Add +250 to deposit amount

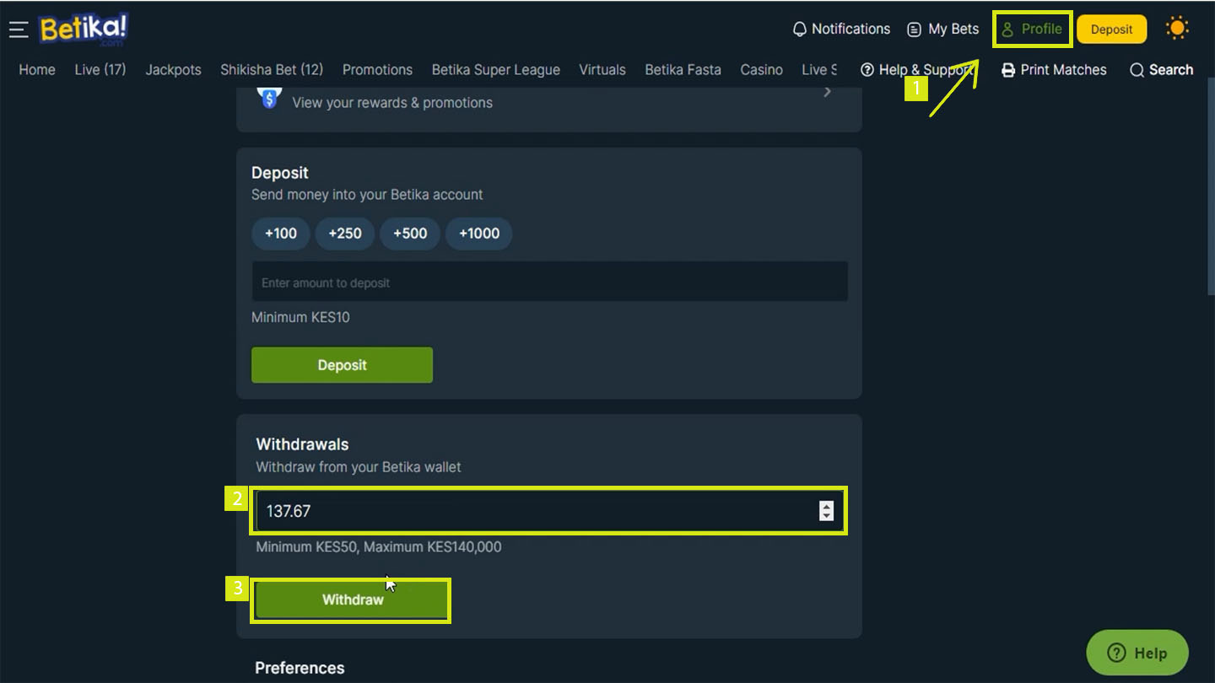[345, 234]
